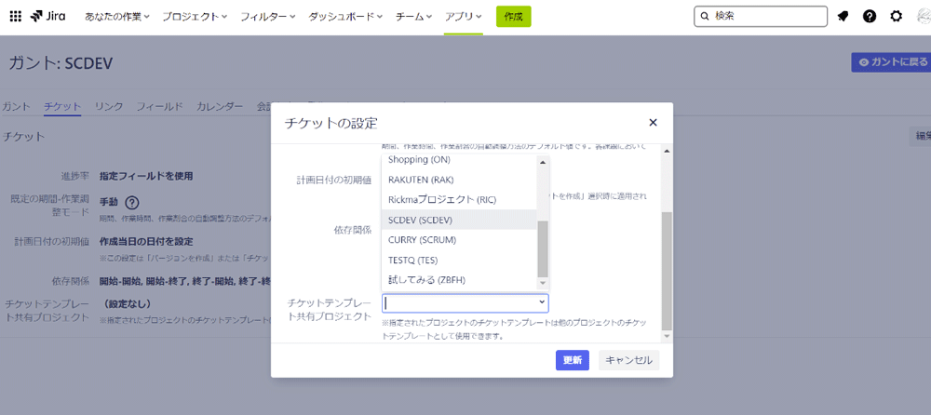Click the 指定フィールドを使用 value
This screenshot has height=415, width=931.
point(146,176)
